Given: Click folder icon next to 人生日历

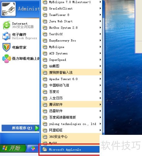Looking at the screenshot, I should 45,98.
